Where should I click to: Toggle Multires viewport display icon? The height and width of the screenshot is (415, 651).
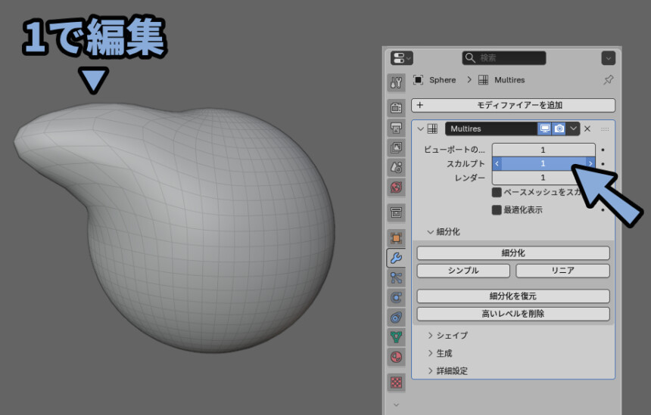[x=545, y=129]
